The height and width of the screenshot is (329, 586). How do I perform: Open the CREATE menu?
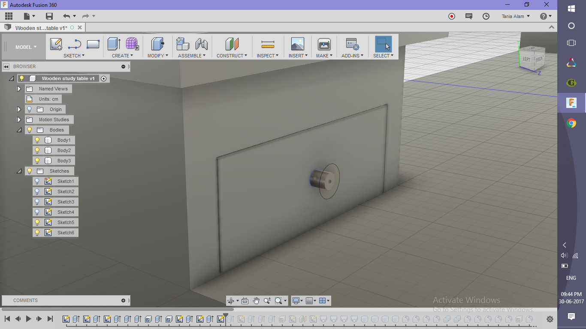pos(122,56)
